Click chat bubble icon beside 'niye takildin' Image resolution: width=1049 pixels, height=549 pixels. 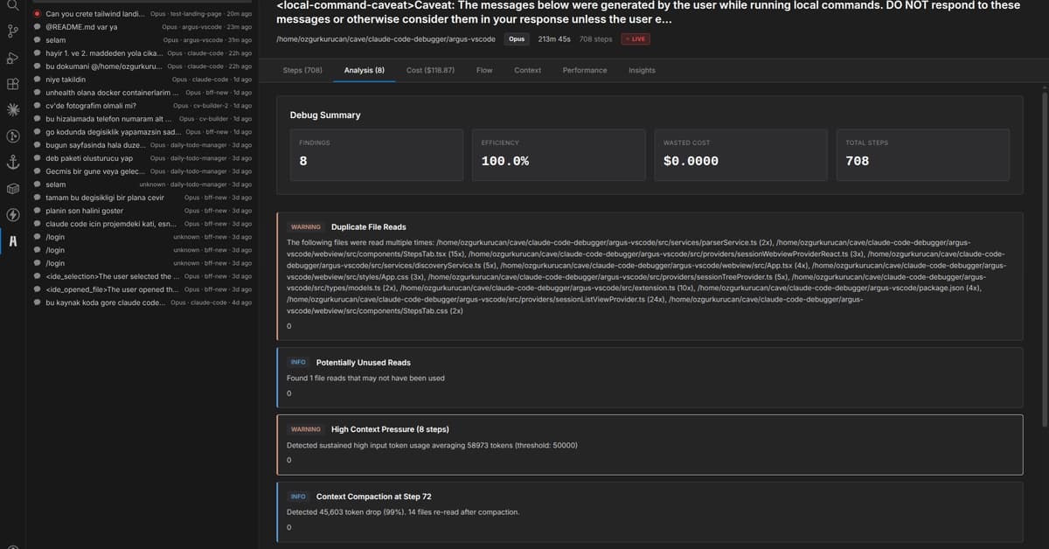click(38, 80)
